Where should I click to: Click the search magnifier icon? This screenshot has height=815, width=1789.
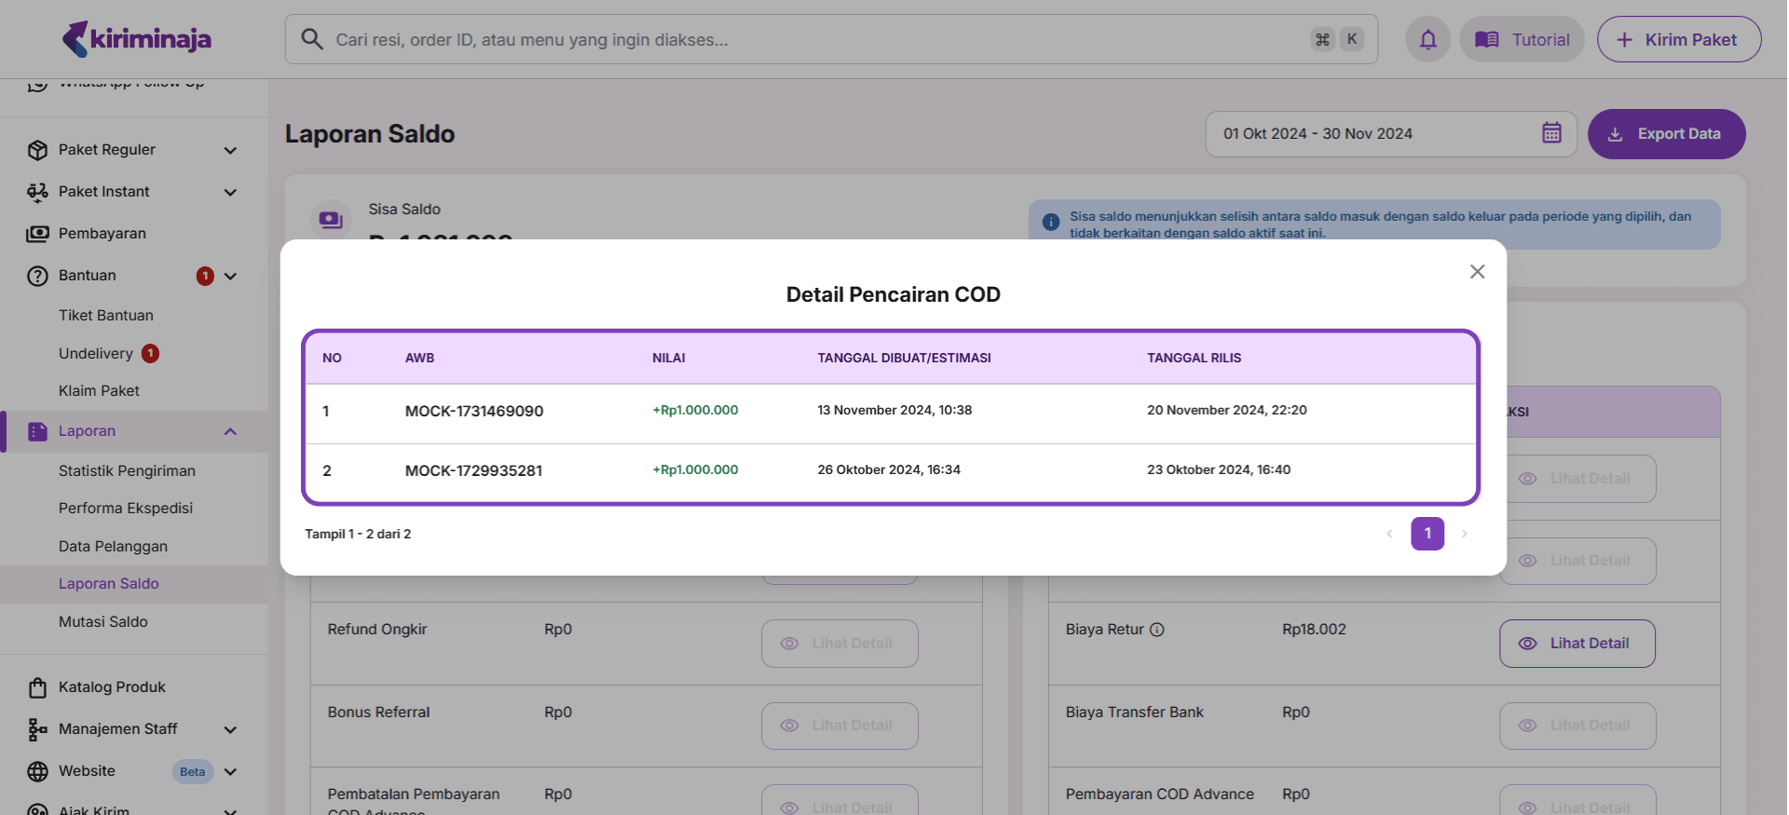[312, 39]
